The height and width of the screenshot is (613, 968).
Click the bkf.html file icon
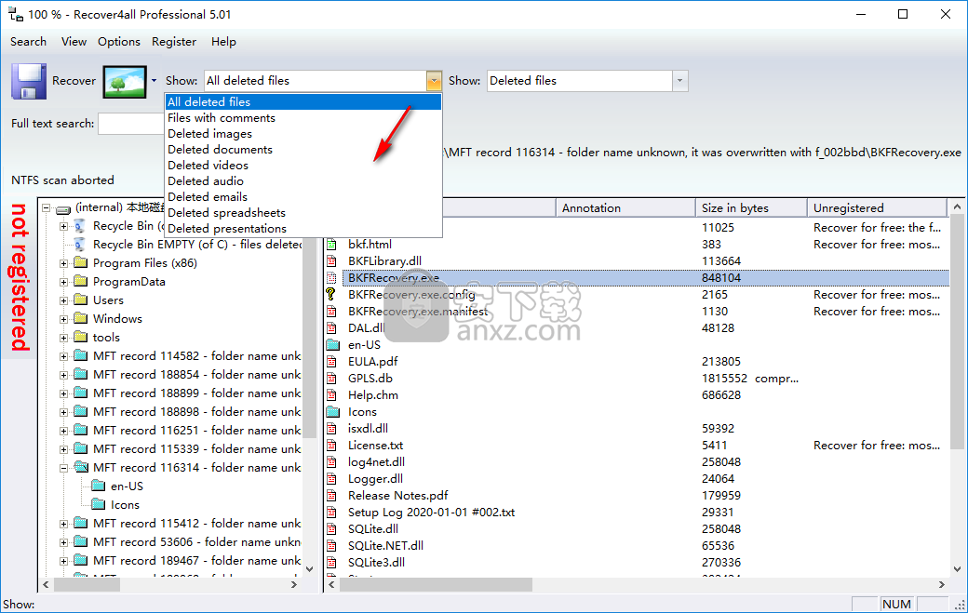[x=331, y=245]
